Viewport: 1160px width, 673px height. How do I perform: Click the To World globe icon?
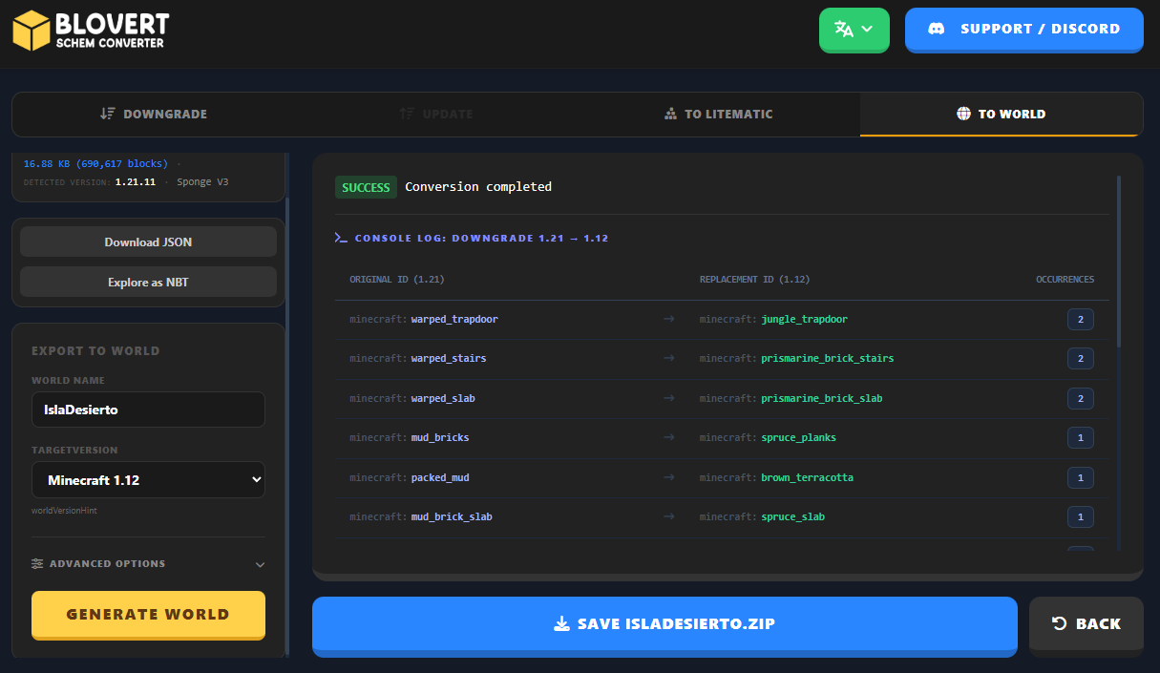point(963,114)
